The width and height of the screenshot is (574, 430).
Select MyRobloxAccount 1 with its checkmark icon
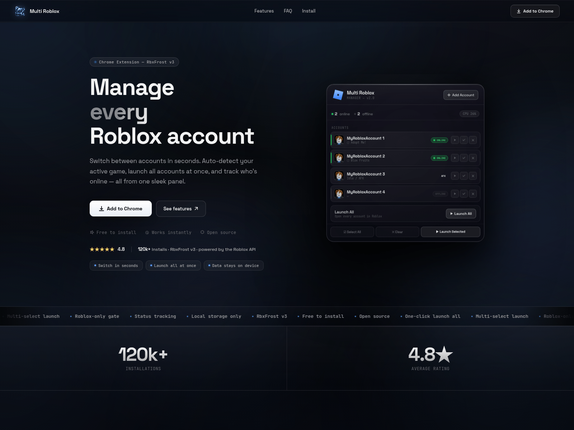[x=464, y=140]
